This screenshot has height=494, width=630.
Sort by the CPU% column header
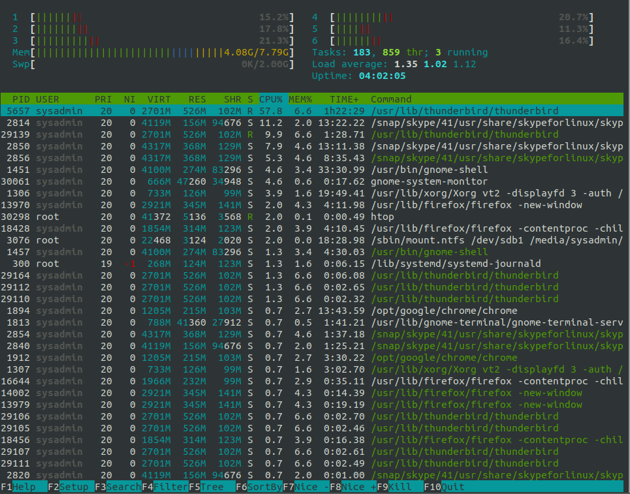pyautogui.click(x=270, y=99)
